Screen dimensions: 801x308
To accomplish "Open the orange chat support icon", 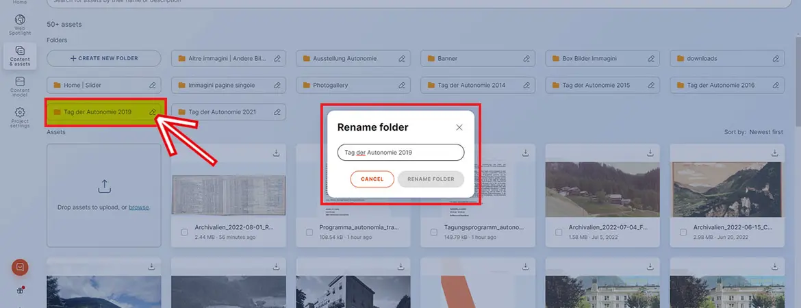I will click(20, 268).
